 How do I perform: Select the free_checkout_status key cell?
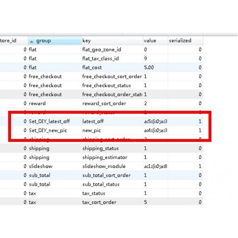[112, 86]
